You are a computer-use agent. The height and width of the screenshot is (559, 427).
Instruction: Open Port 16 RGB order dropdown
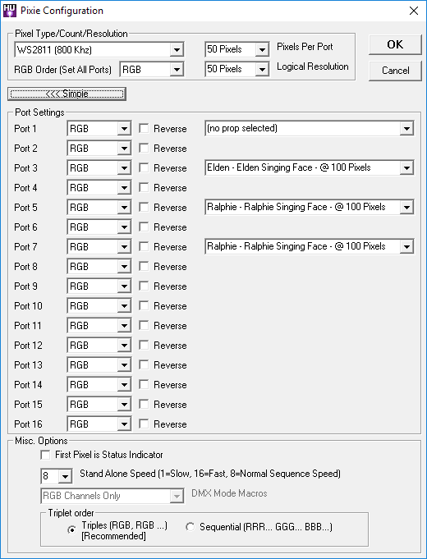(x=99, y=424)
